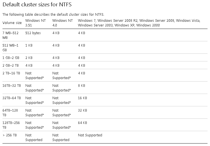Select the '512 MB–1 GB' row label
The image size is (210, 146).
pos(10,48)
